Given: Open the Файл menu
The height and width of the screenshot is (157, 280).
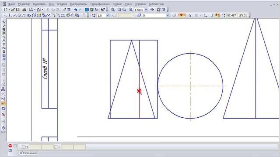Looking at the screenshot, I should [x=12, y=4].
